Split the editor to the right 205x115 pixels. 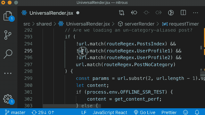click(x=183, y=13)
